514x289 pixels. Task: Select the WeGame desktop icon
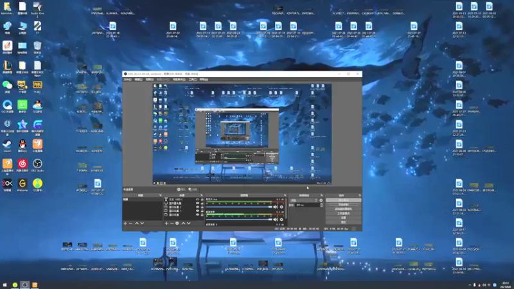[22, 185]
